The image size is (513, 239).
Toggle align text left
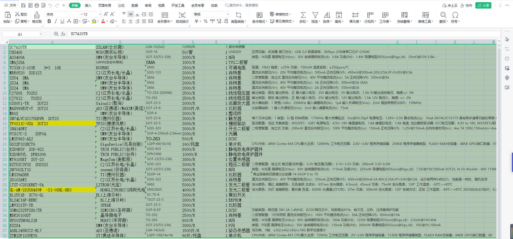coord(124,21)
